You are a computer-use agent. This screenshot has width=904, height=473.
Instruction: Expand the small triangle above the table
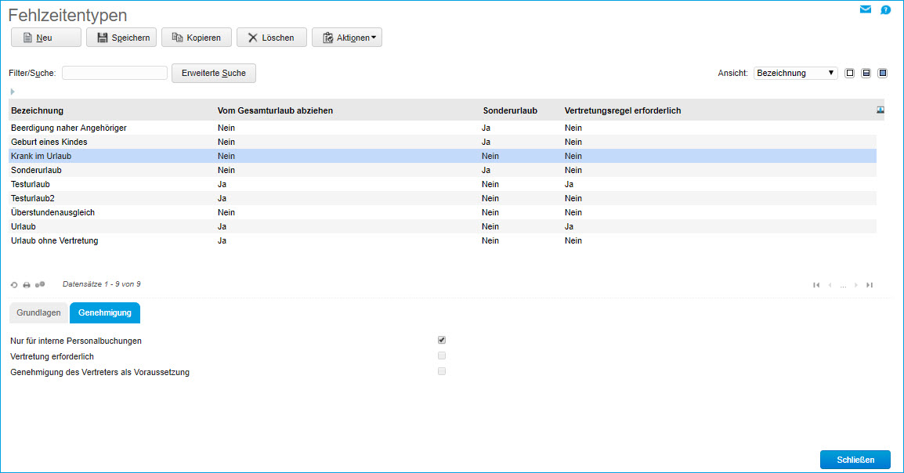click(13, 92)
